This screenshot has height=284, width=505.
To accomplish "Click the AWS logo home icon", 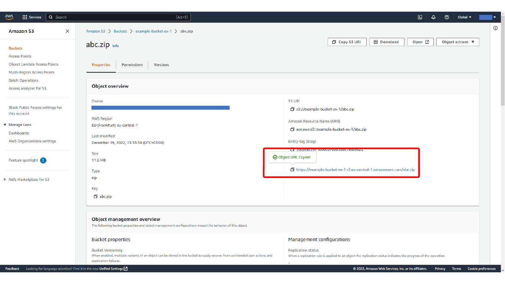I will click(9, 17).
